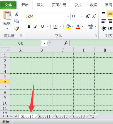Open the Name Box dropdown arrow
113x124 pixels.
pyautogui.click(x=44, y=43)
